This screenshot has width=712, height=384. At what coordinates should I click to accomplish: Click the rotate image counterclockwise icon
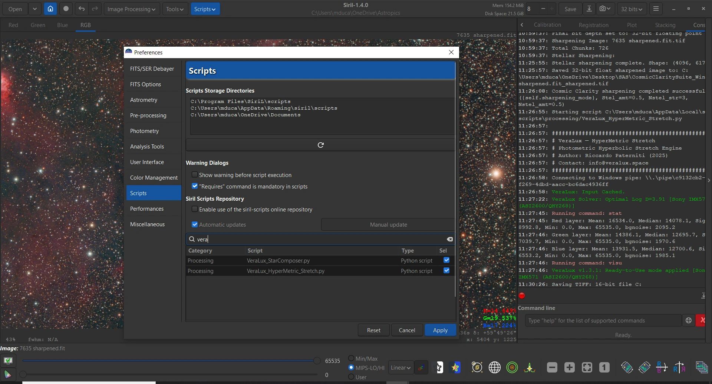627,367
